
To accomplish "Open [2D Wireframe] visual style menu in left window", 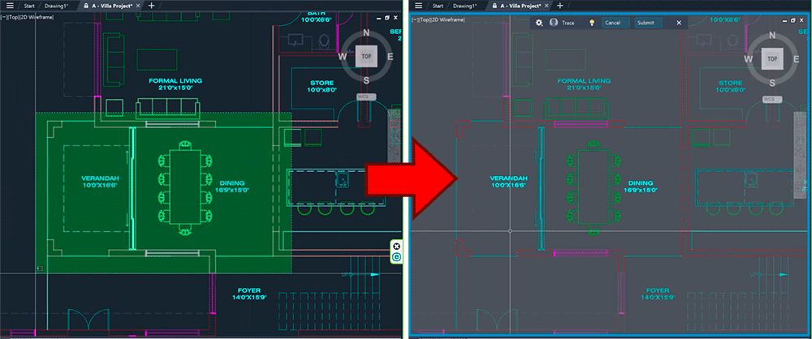I will pos(36,17).
